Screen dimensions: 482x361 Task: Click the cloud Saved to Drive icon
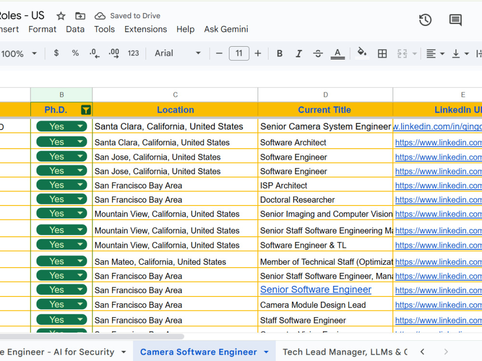100,16
